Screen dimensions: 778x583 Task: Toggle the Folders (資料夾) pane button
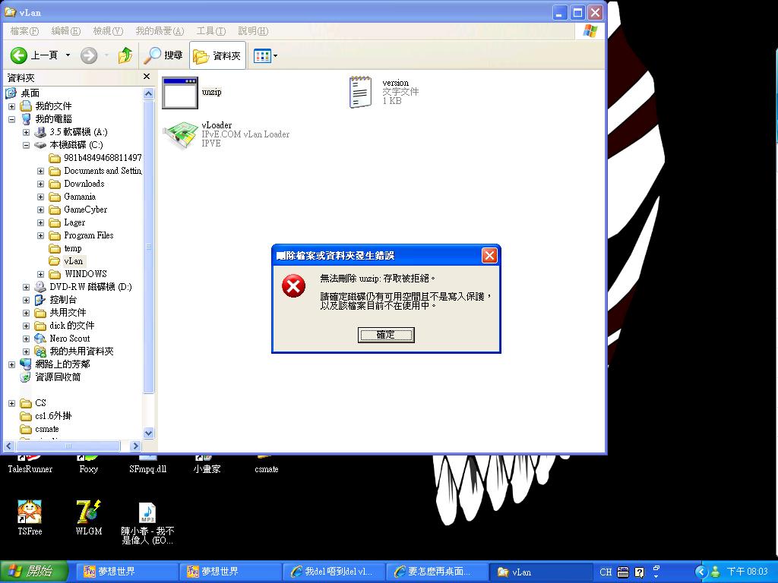coord(217,55)
